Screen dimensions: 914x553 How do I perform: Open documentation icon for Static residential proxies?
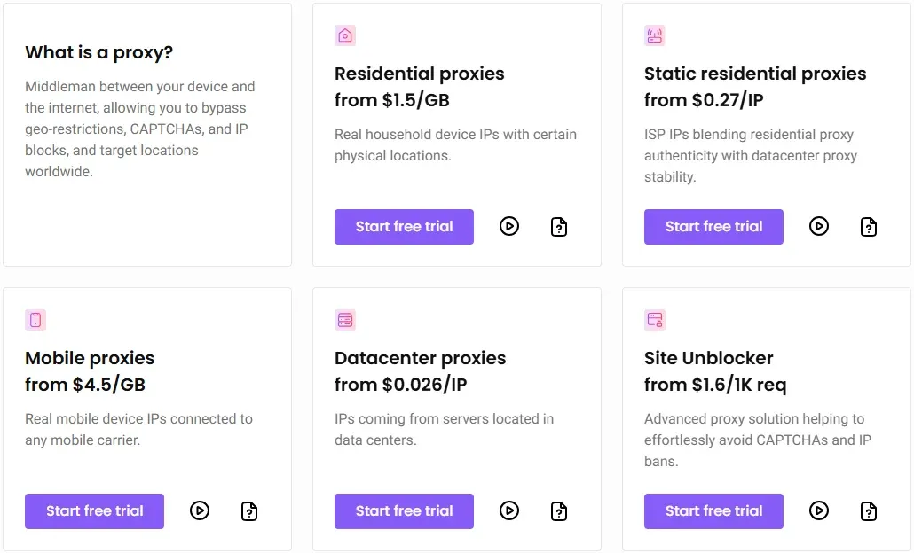click(x=869, y=227)
